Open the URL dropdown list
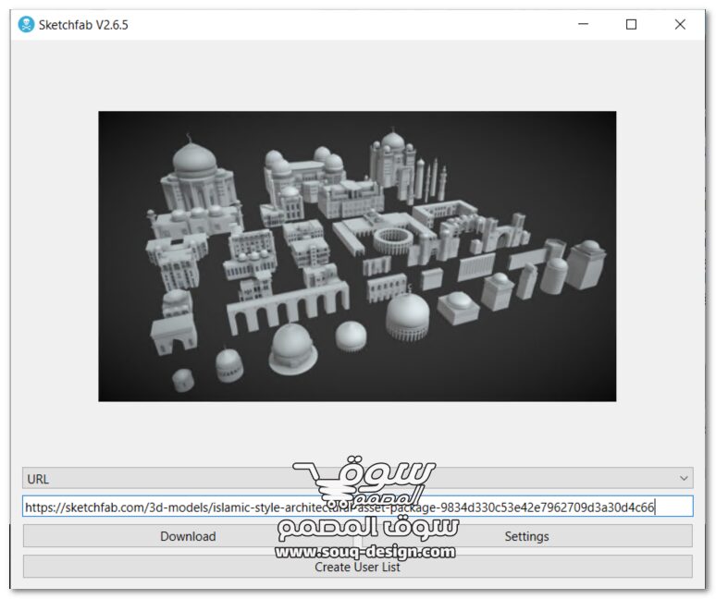Viewport: 716px width, 599px height. 358,478
